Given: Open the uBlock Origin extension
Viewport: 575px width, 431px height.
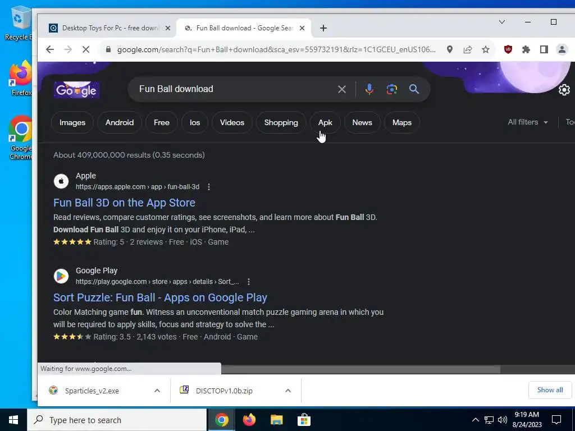Looking at the screenshot, I should click(x=508, y=49).
